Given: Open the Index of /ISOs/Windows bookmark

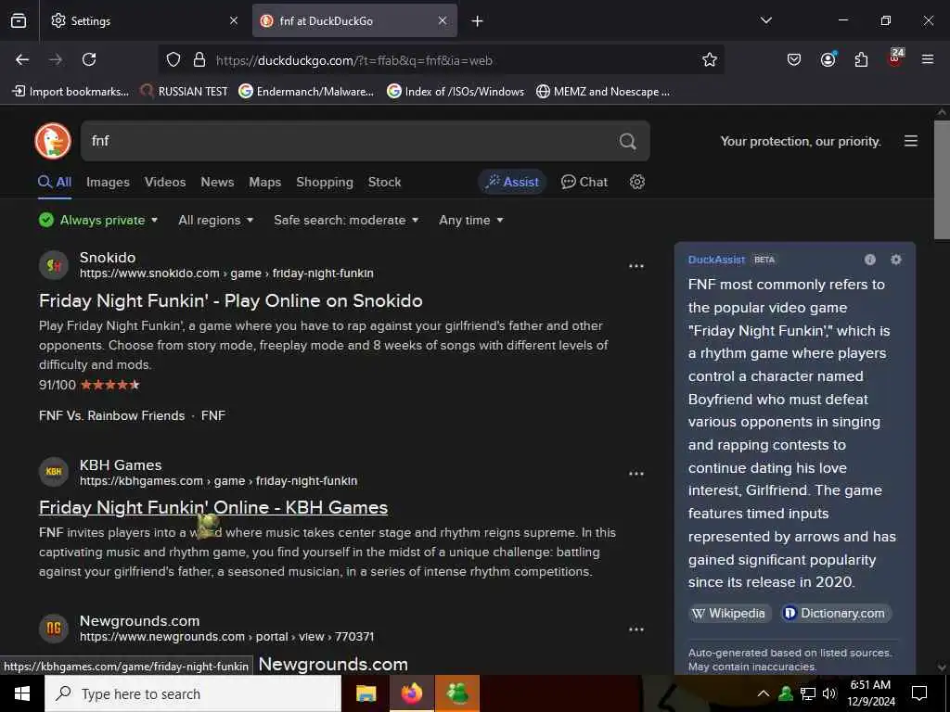Looking at the screenshot, I should (x=456, y=92).
